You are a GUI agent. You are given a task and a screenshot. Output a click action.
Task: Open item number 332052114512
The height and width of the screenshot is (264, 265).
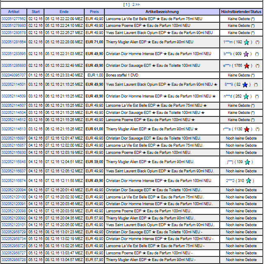coord(14,120)
